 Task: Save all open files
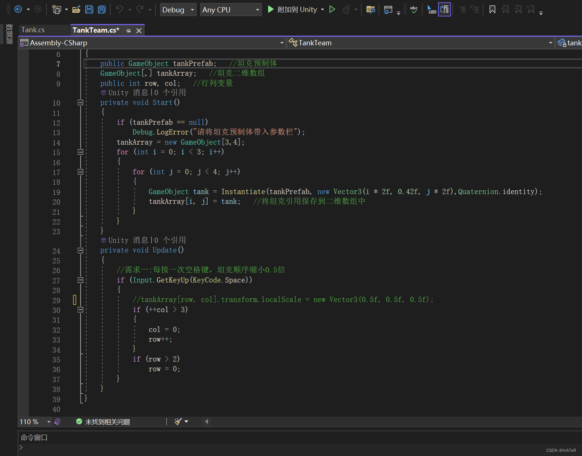point(102,9)
